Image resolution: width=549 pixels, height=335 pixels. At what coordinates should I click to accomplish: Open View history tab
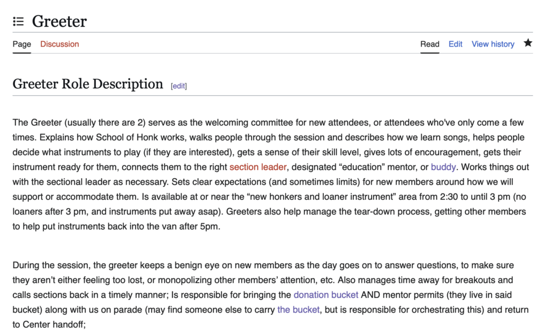tap(493, 44)
